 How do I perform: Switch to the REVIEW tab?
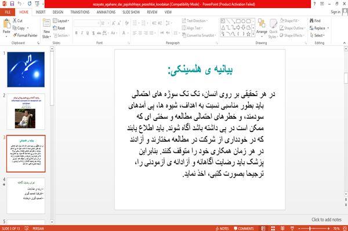pos(152,12)
